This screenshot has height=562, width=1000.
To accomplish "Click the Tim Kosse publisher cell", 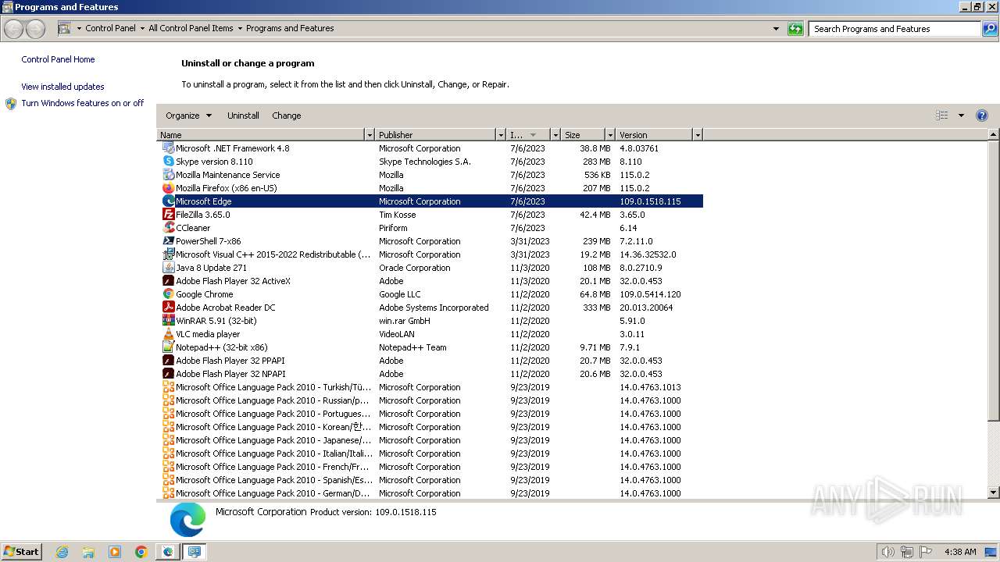I will click(398, 215).
